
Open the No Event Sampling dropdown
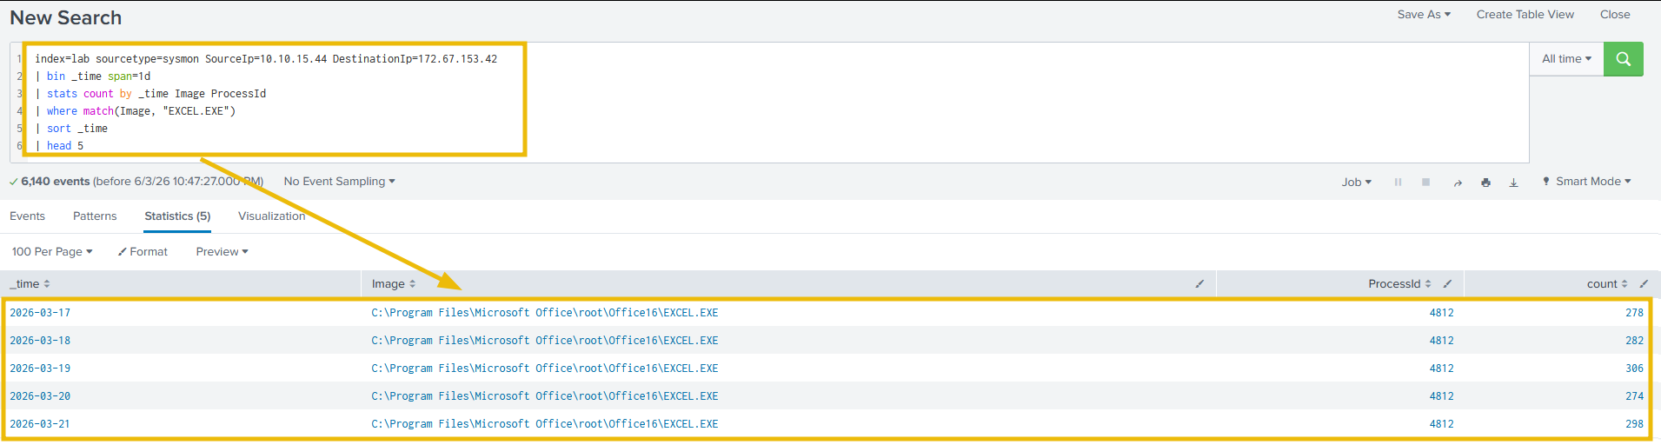339,182
